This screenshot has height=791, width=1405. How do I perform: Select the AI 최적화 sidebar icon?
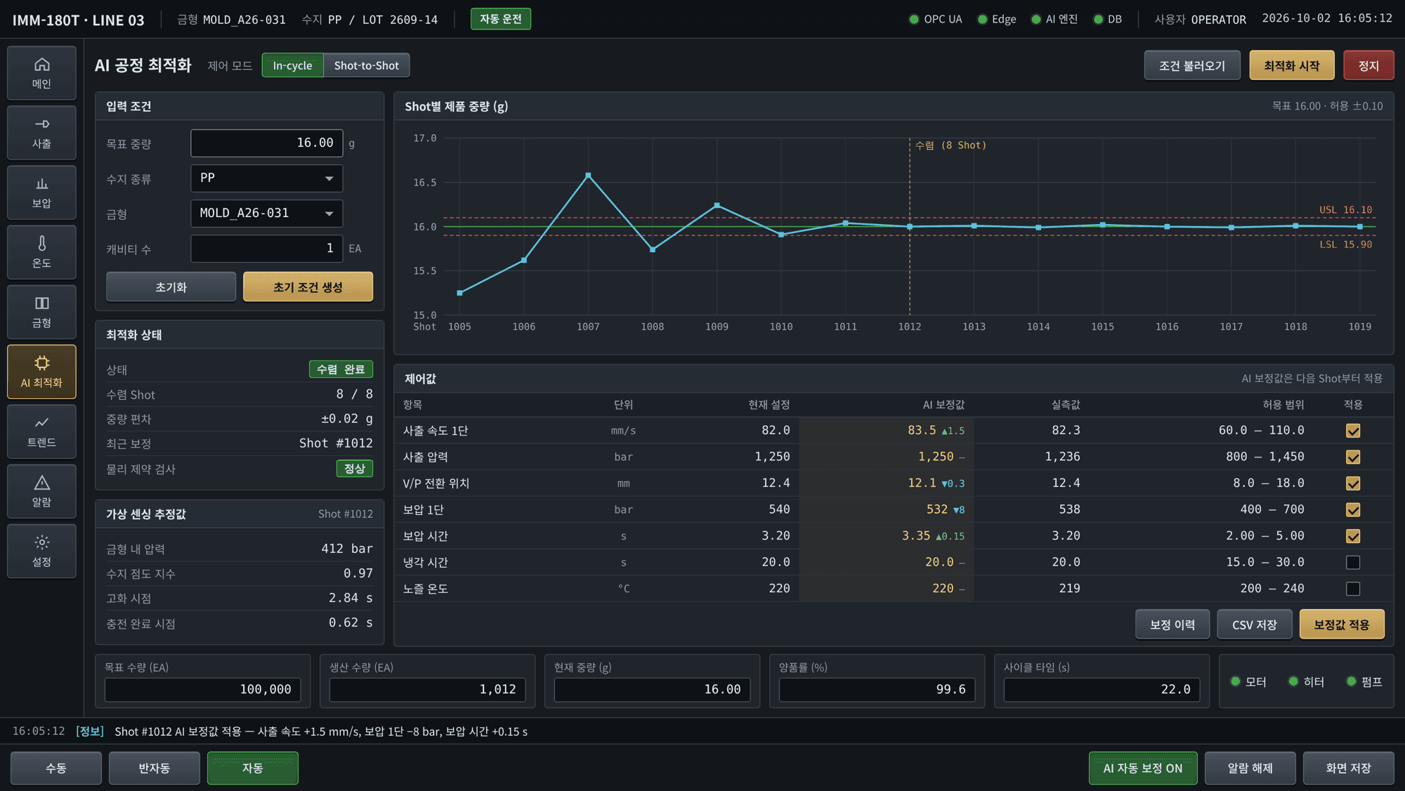41,372
